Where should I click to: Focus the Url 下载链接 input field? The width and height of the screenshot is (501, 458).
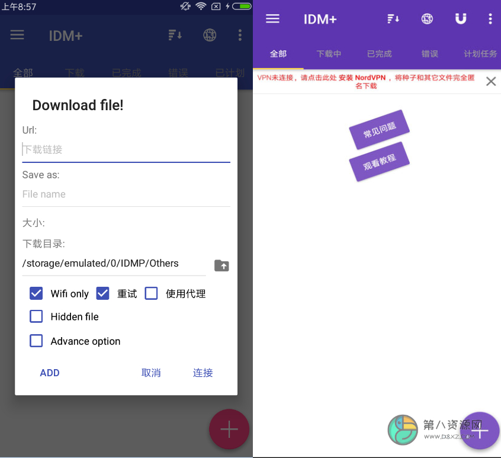click(x=126, y=149)
